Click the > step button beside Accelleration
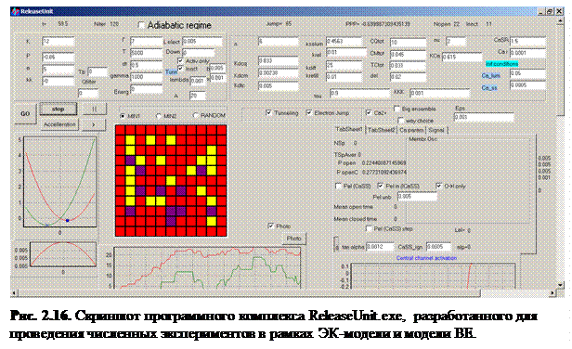This screenshot has height=349, width=572. point(94,124)
